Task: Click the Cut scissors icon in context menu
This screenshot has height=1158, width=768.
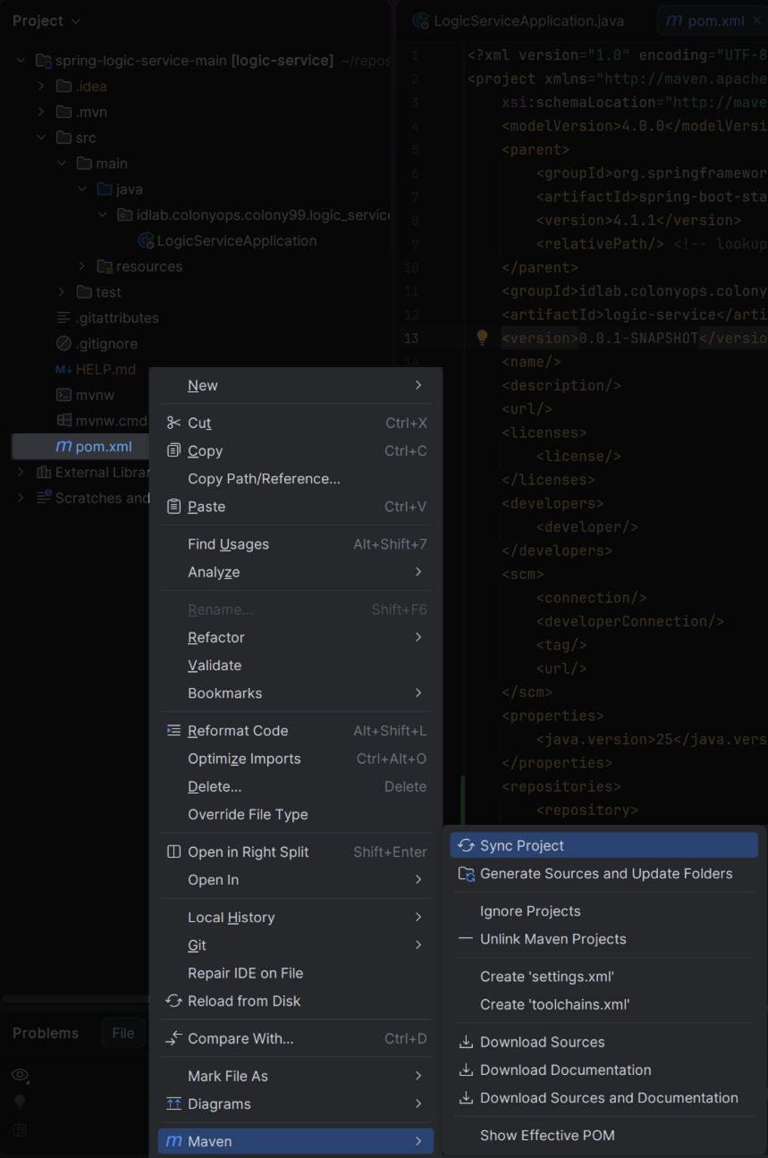Action: [x=173, y=423]
